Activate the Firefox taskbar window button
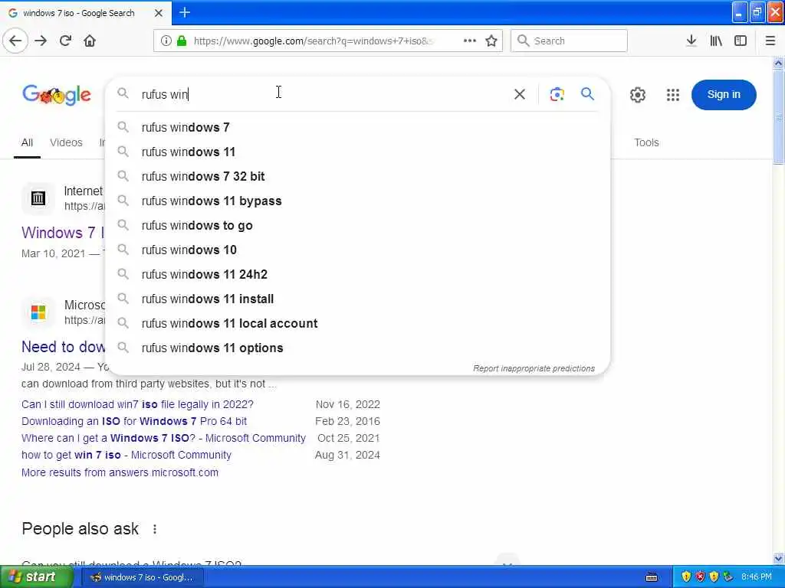The image size is (785, 588). pos(143,577)
